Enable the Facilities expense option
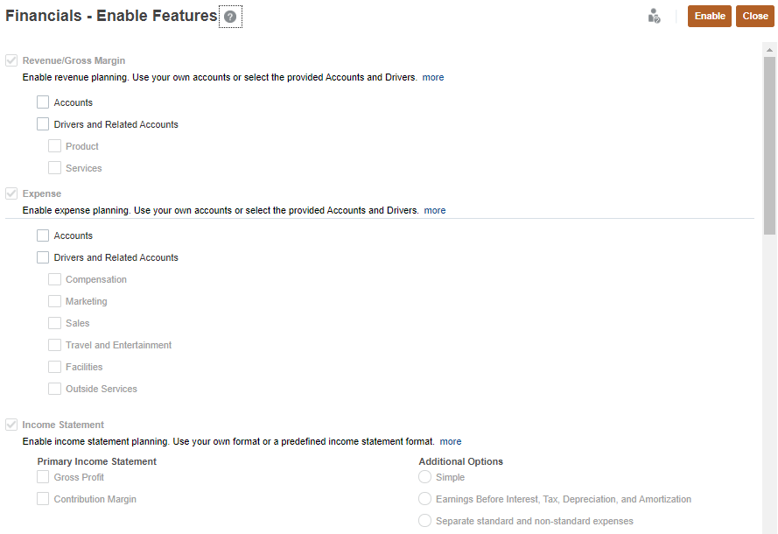This screenshot has width=778, height=534. 53,366
